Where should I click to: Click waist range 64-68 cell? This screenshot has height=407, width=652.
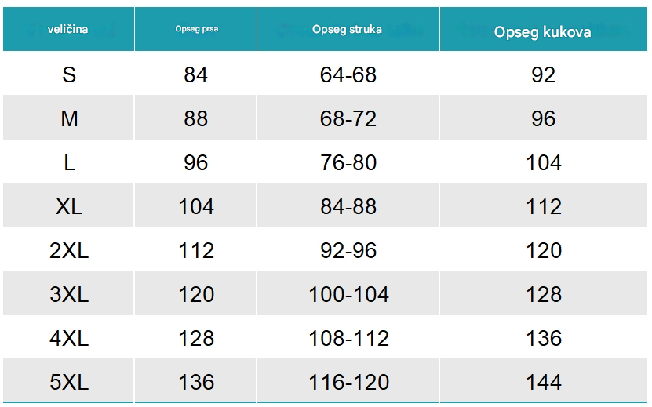click(x=348, y=74)
